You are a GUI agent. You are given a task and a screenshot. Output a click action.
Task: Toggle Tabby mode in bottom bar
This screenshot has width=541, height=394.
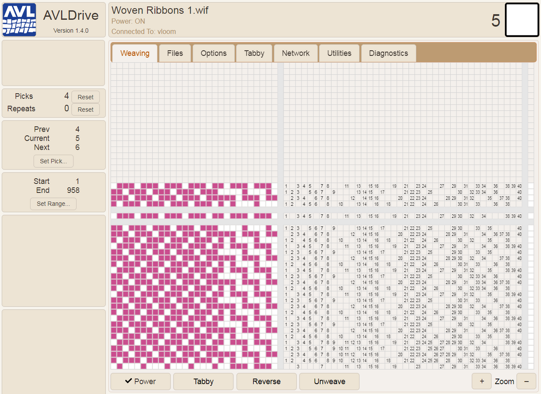203,381
